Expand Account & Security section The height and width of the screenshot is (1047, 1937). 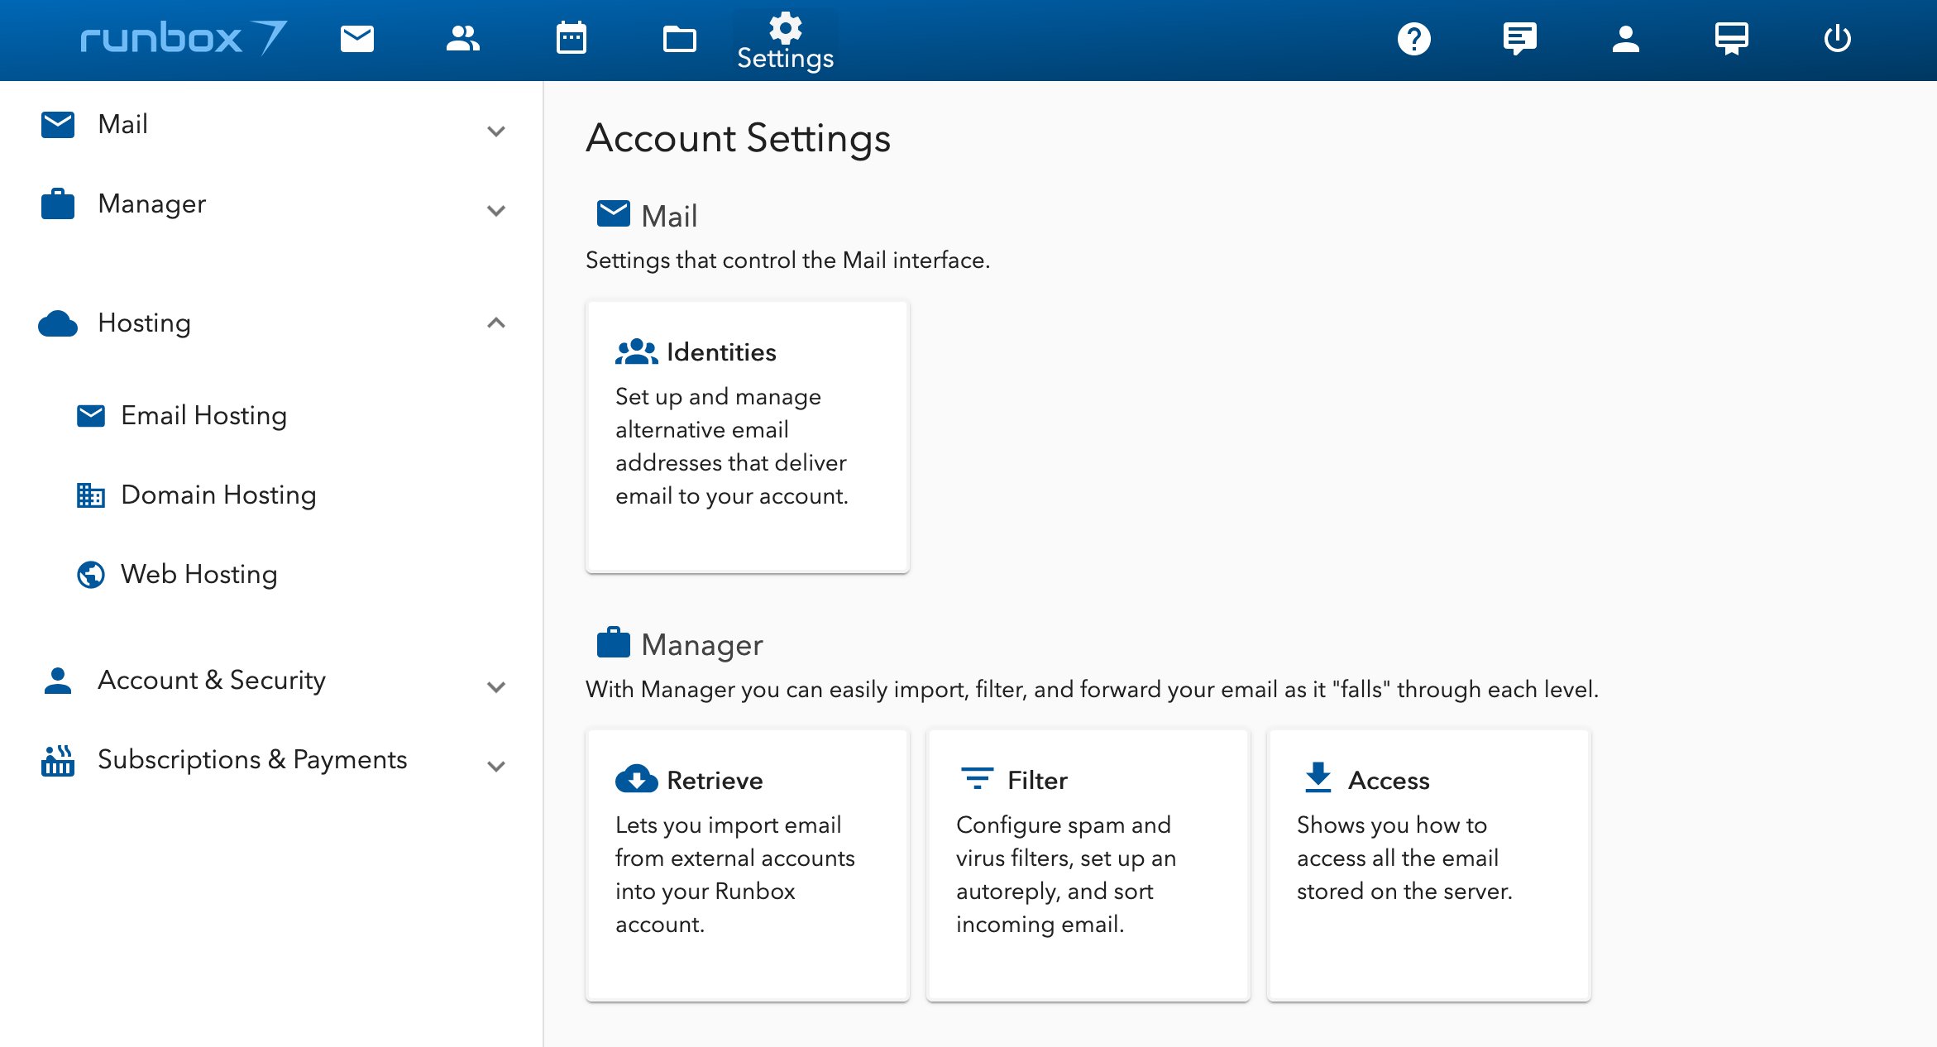496,686
